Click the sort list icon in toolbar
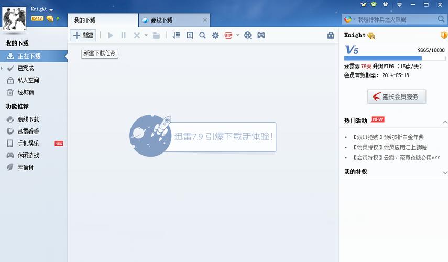448x262 pixels. pyautogui.click(x=176, y=36)
